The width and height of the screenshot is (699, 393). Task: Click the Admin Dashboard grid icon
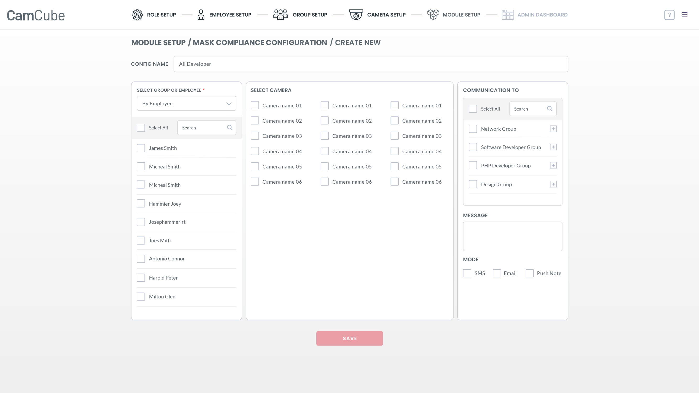coord(508,15)
